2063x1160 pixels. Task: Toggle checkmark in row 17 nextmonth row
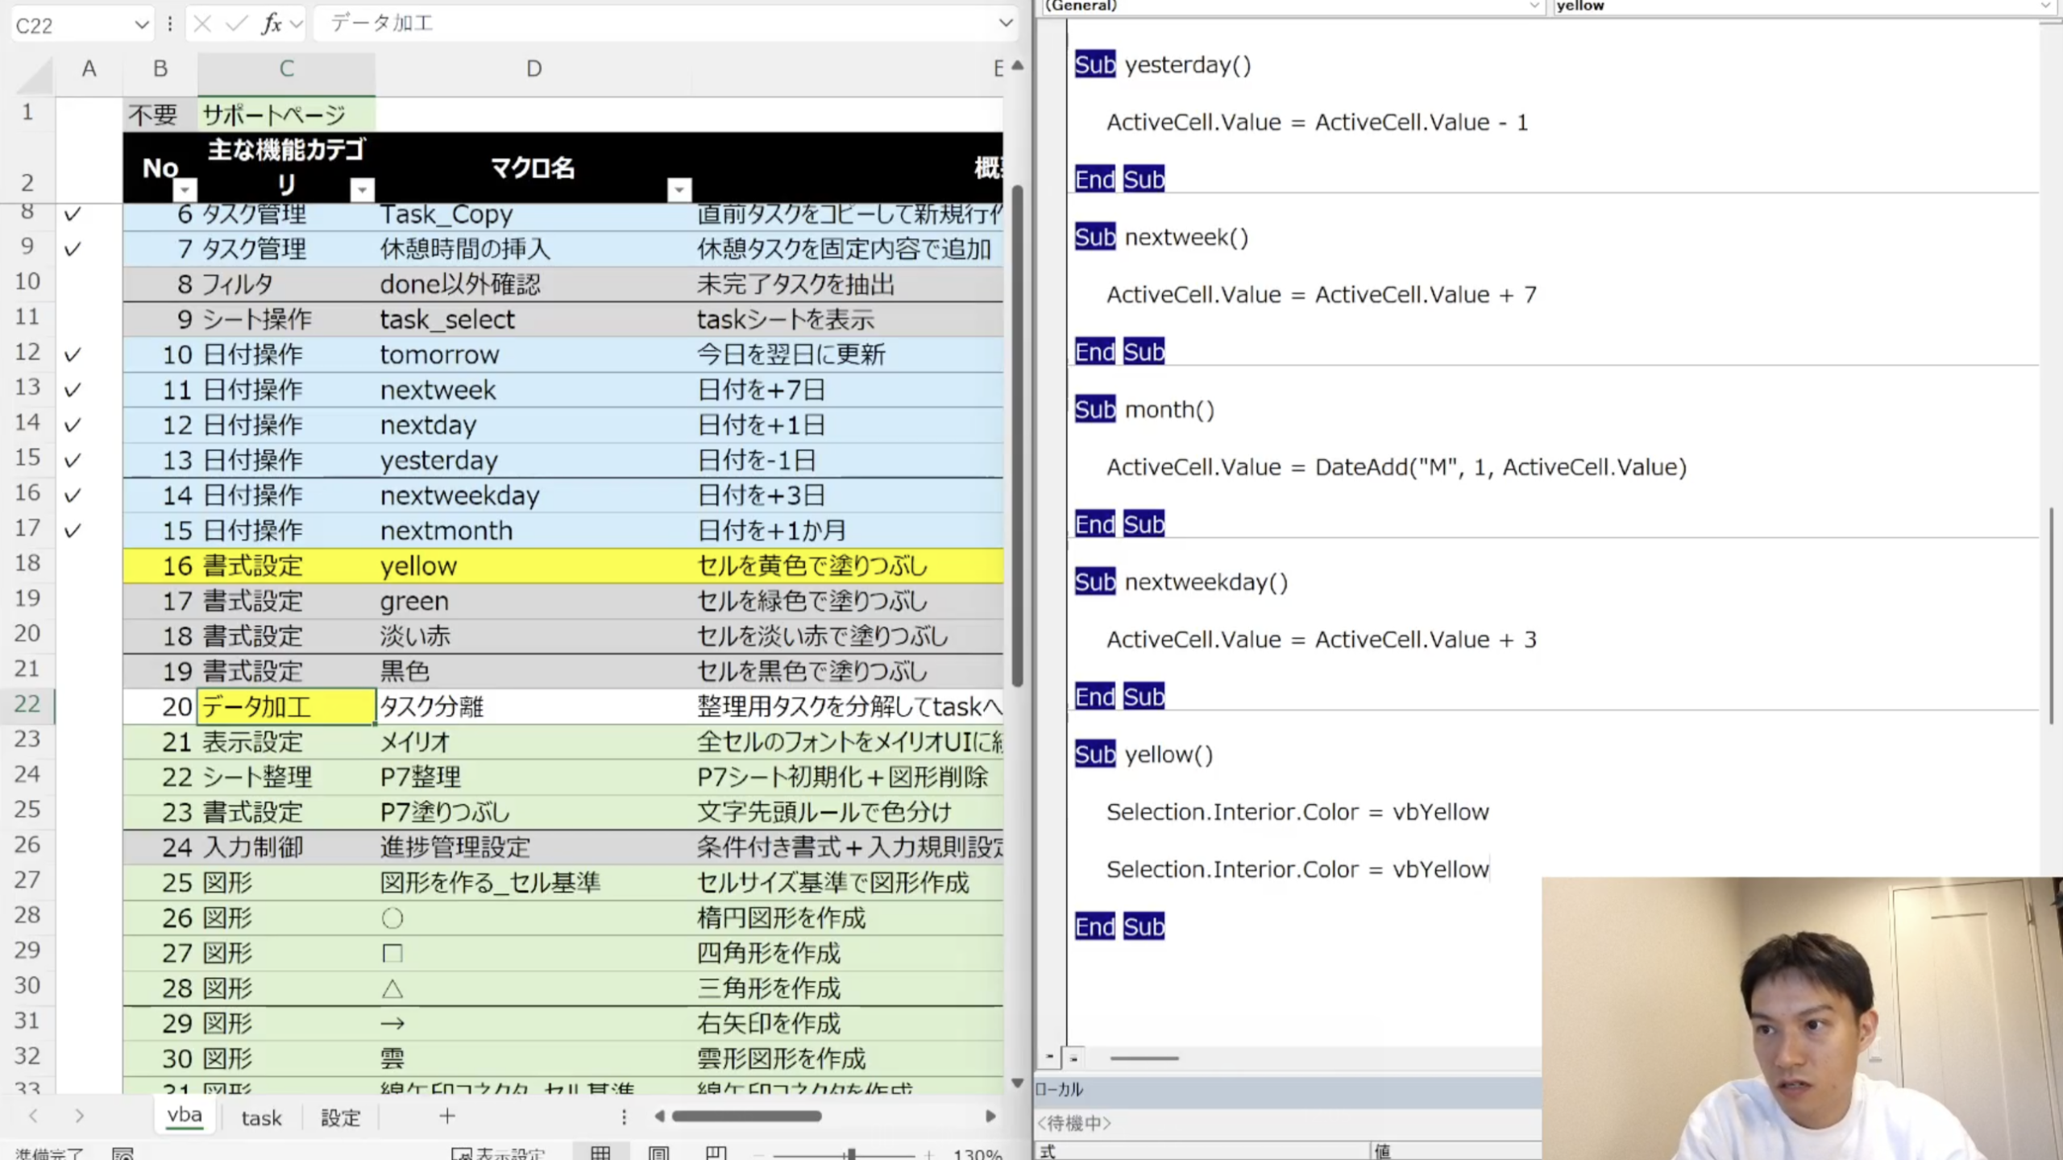click(73, 531)
